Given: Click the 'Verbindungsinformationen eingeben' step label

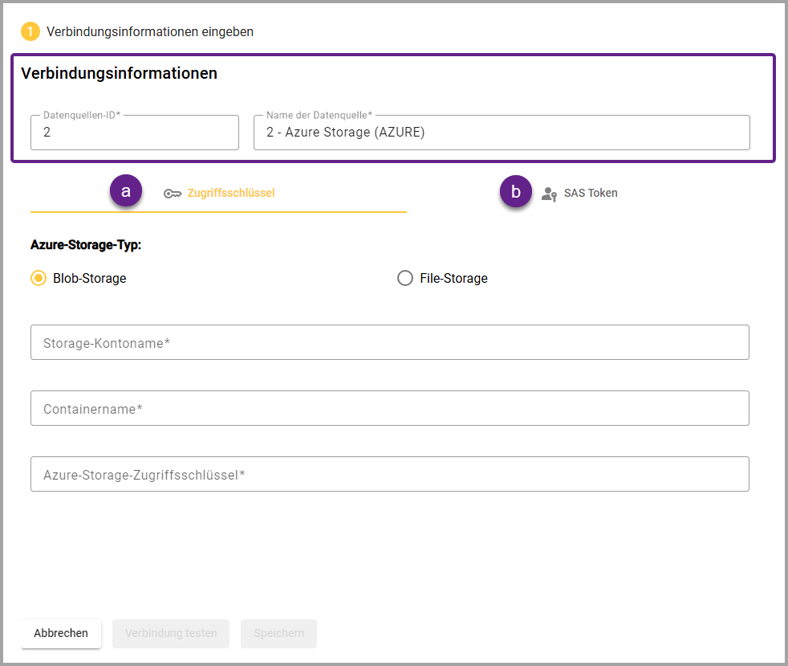Looking at the screenshot, I should tap(150, 32).
